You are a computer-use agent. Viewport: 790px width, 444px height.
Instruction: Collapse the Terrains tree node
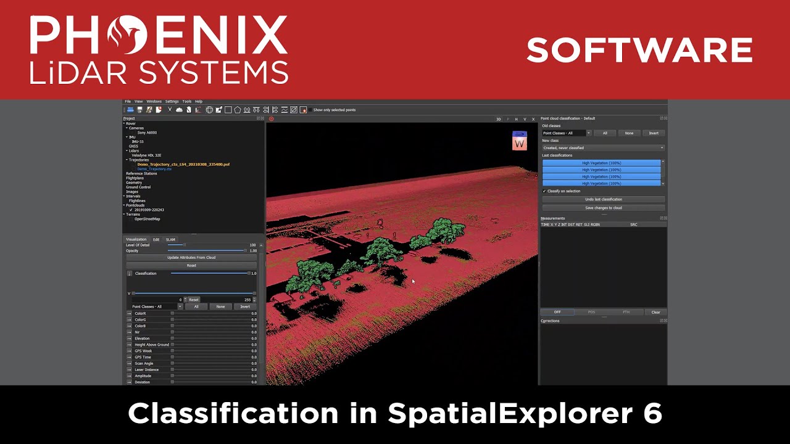124,214
